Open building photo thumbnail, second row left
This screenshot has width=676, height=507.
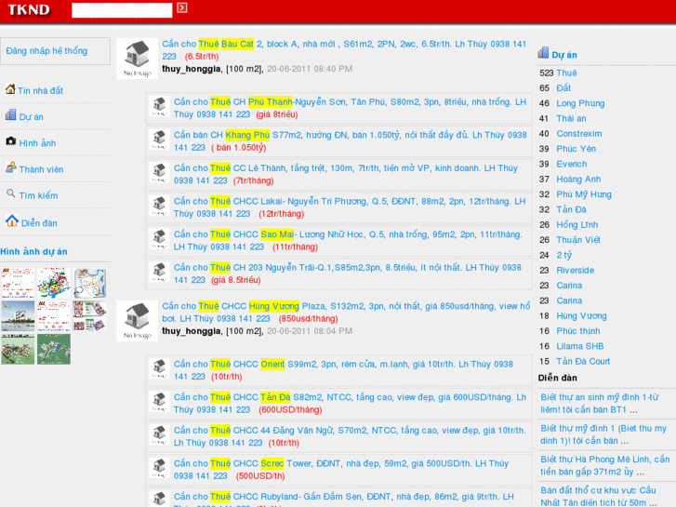tap(18, 316)
